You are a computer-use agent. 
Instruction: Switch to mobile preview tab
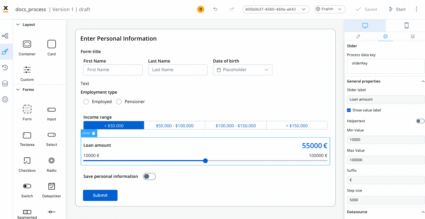[x=406, y=26]
